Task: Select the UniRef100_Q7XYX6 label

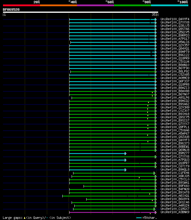Action: [175, 156]
